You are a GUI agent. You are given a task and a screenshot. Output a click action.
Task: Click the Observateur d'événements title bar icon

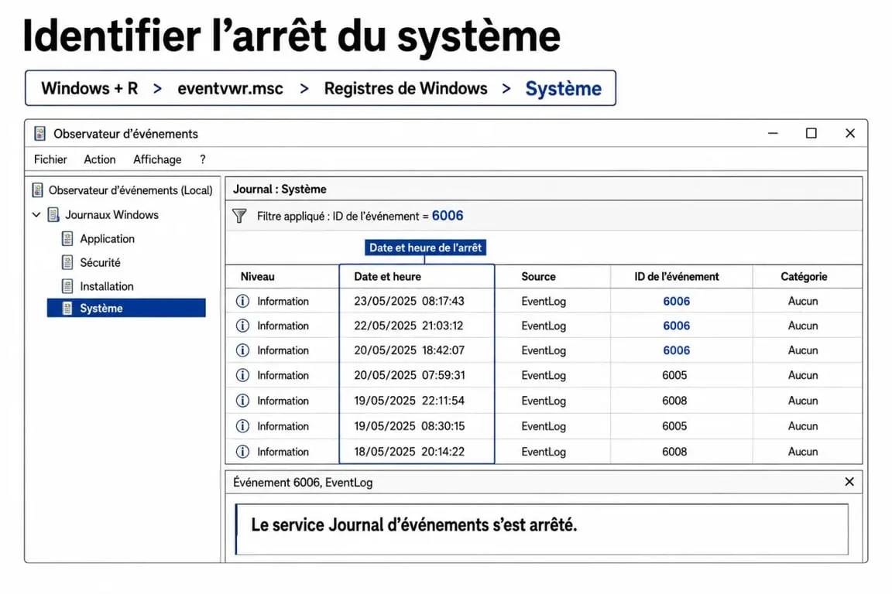(39, 134)
